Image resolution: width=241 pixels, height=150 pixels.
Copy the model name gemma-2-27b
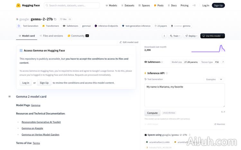pos(55,19)
